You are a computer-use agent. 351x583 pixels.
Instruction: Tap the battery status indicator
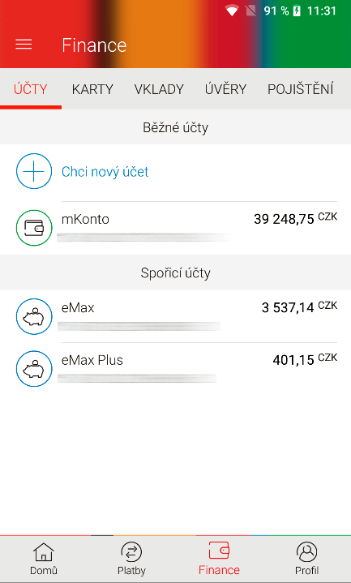[x=297, y=11]
